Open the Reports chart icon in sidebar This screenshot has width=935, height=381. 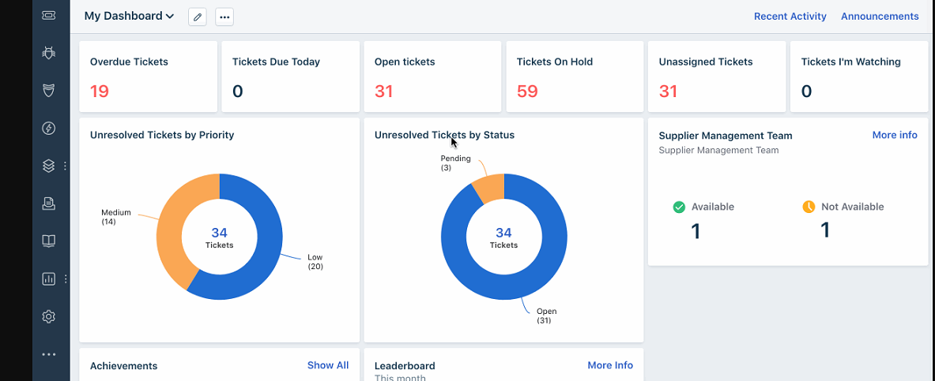pos(49,278)
